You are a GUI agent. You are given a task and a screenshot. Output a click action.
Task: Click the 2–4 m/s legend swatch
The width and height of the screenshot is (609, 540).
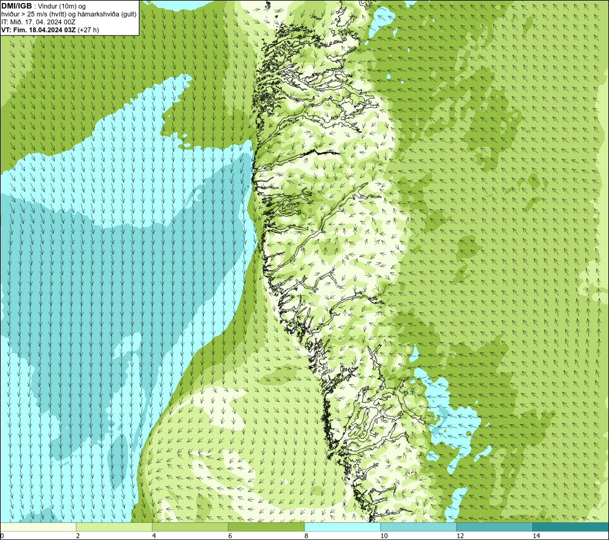tap(114, 527)
